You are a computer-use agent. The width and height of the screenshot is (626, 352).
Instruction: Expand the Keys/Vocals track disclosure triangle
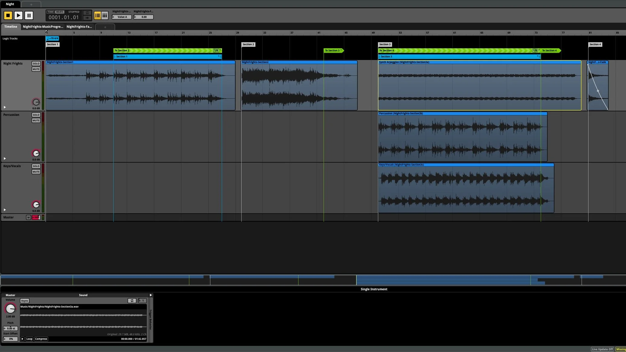pyautogui.click(x=5, y=210)
